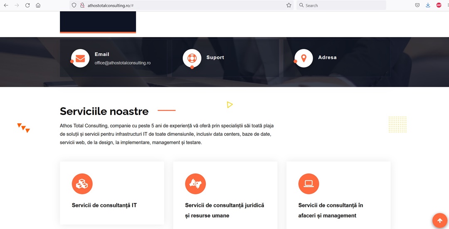Click the lifebuoy Suport icon
The height and width of the screenshot is (229, 449).
point(192,58)
